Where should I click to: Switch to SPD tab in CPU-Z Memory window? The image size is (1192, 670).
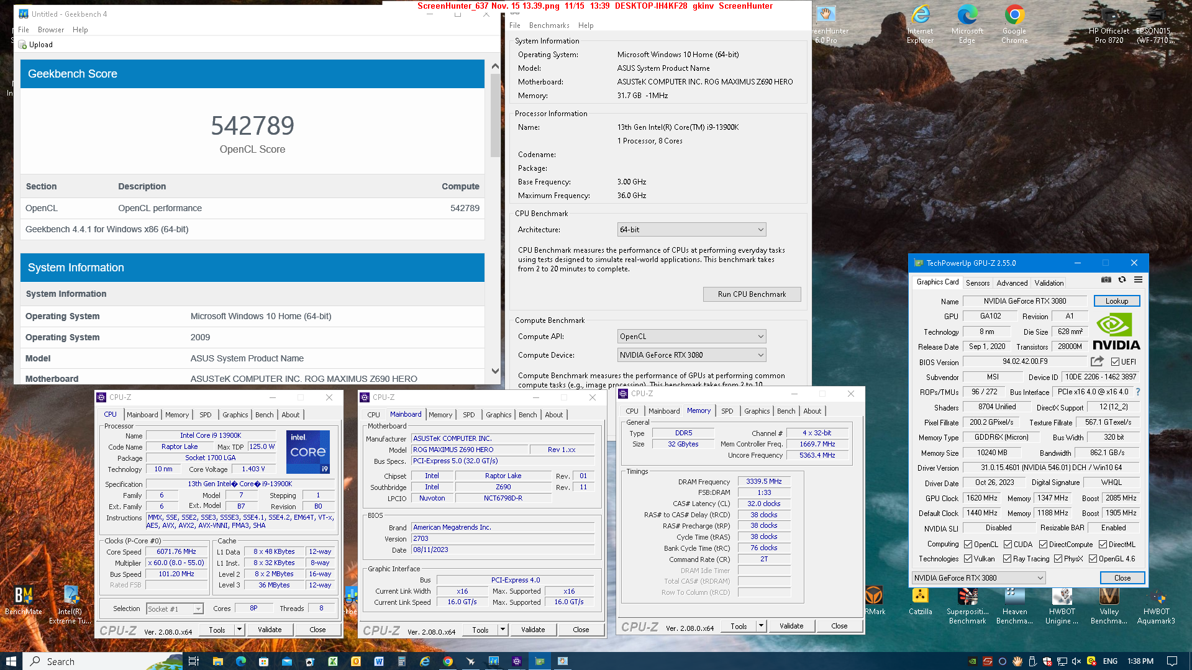click(727, 411)
